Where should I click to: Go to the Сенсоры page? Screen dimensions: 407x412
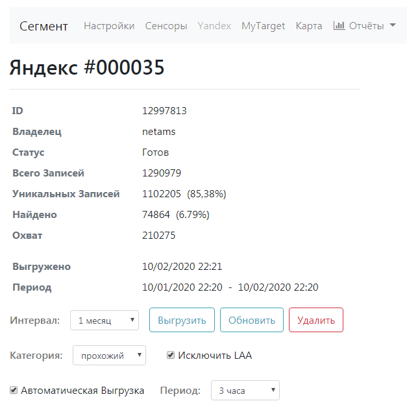(166, 26)
